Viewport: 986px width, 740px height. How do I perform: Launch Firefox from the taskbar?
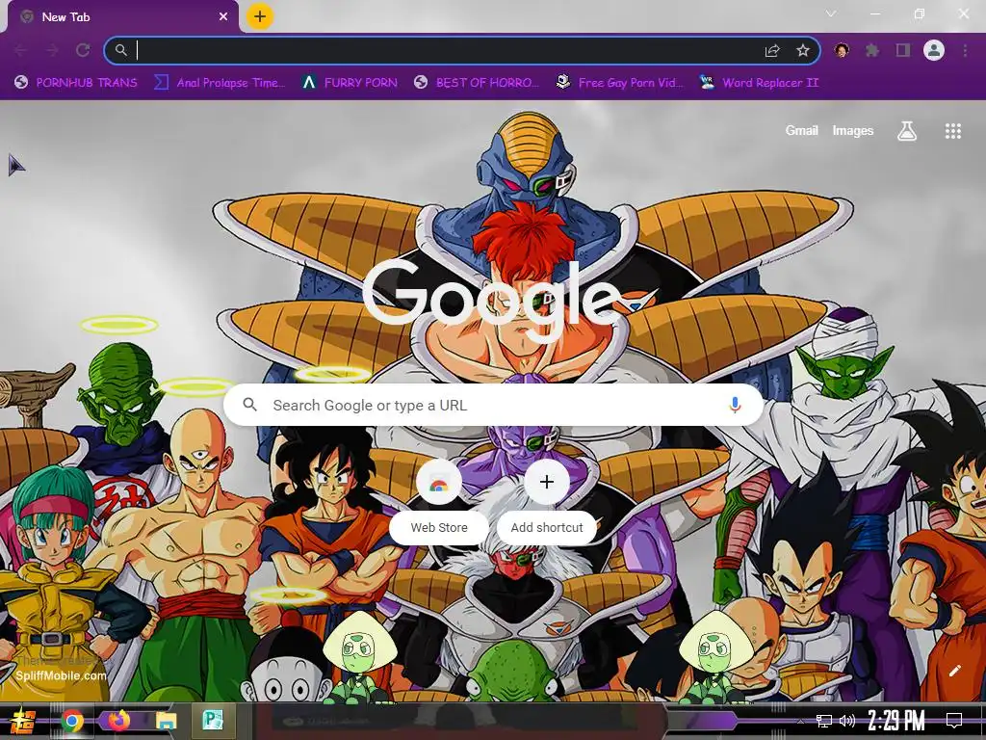(118, 721)
